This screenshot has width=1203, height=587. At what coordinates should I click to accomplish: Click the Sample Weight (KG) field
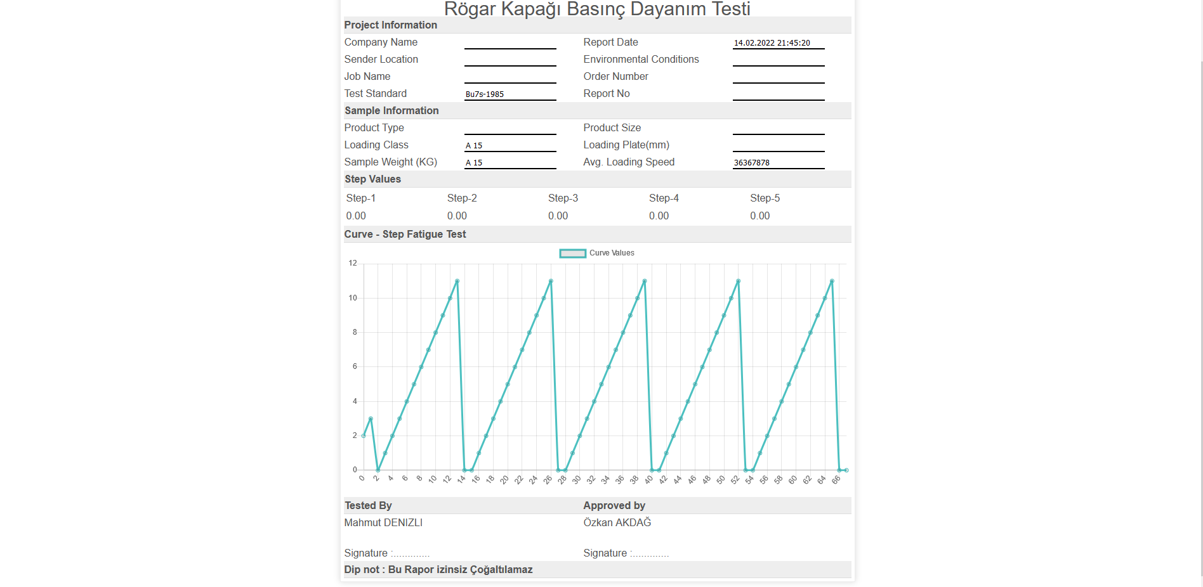click(509, 162)
